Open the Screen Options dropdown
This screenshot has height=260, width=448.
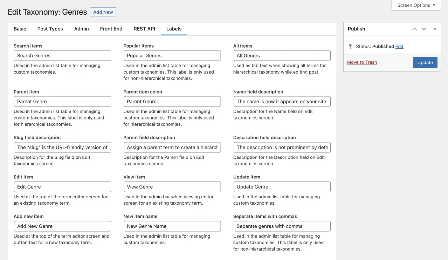(x=416, y=5)
